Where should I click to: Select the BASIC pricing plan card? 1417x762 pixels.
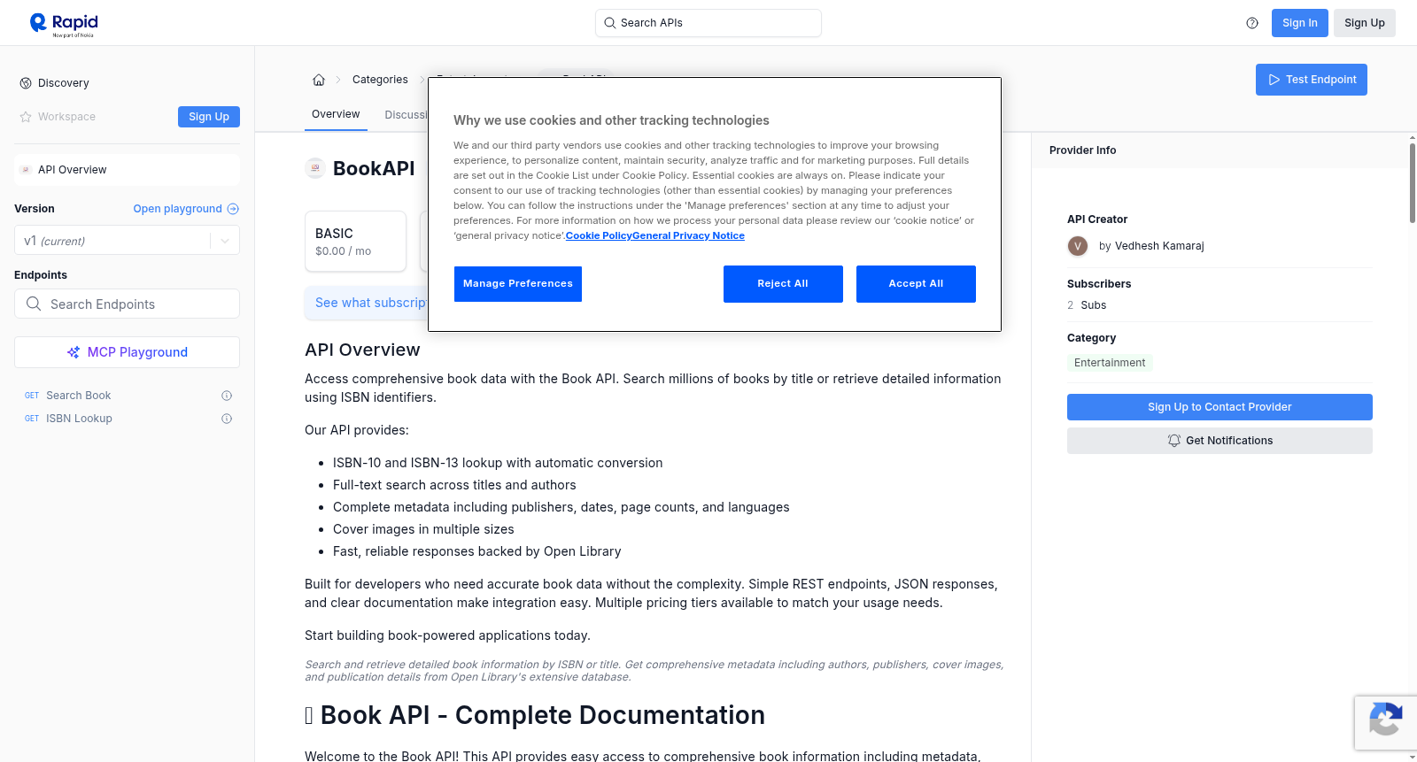click(x=355, y=241)
